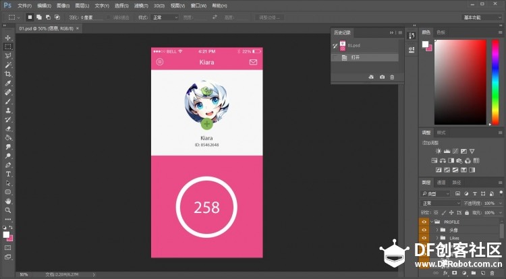Viewport: 506px width, 279px height.
Task: Choose Subtract from Selection mode
Action: 48,17
